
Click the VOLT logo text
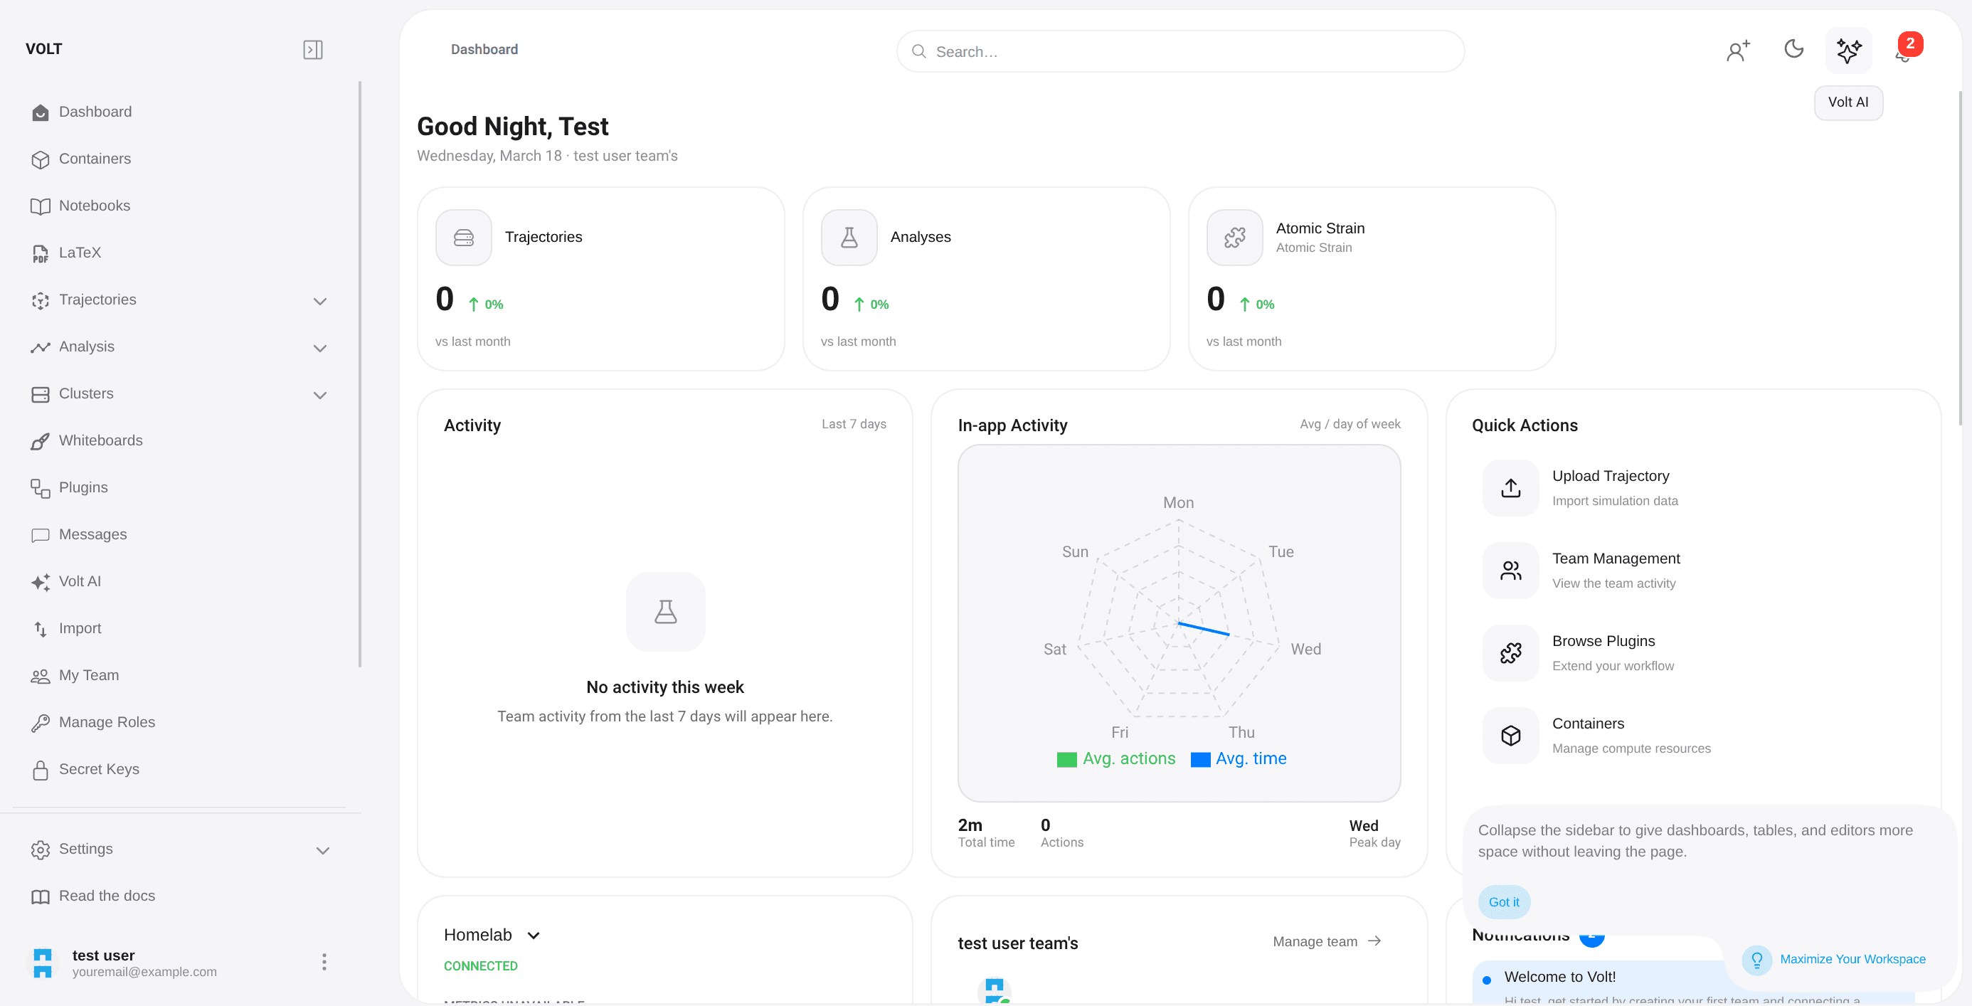tap(43, 49)
